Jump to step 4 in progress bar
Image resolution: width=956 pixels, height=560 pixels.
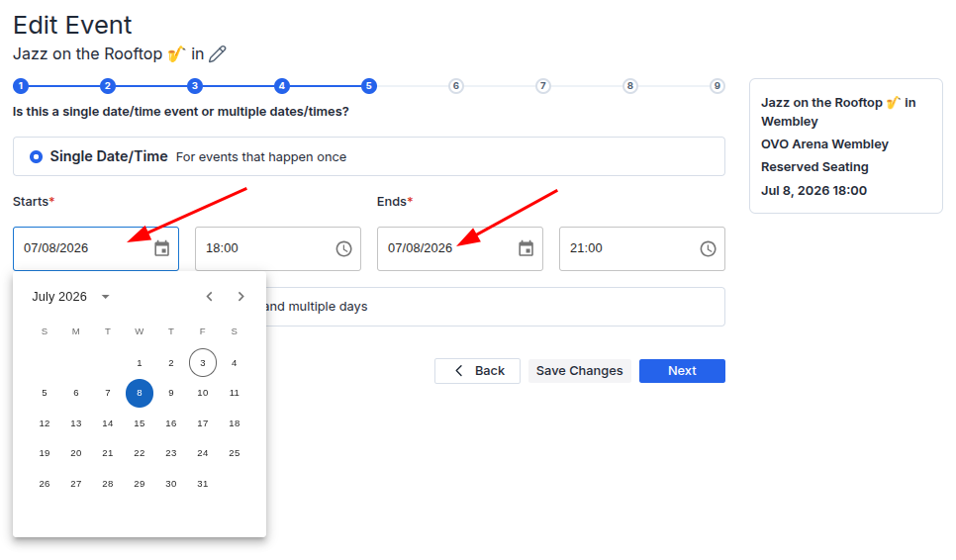click(x=282, y=86)
